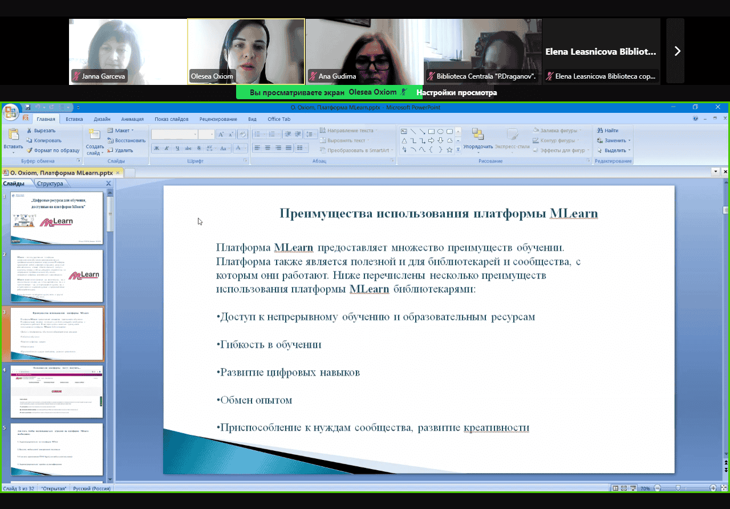Click the Undo icon in quick access toolbar

37,107
